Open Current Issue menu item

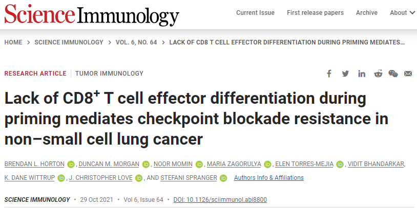255,13
